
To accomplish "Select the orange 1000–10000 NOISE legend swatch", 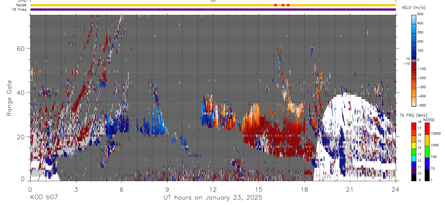I will pos(427,140).
